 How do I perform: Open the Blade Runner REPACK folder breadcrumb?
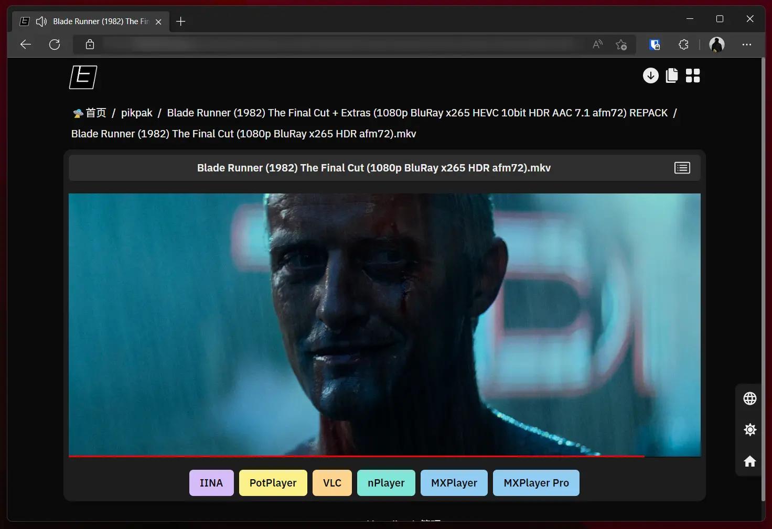tap(417, 113)
